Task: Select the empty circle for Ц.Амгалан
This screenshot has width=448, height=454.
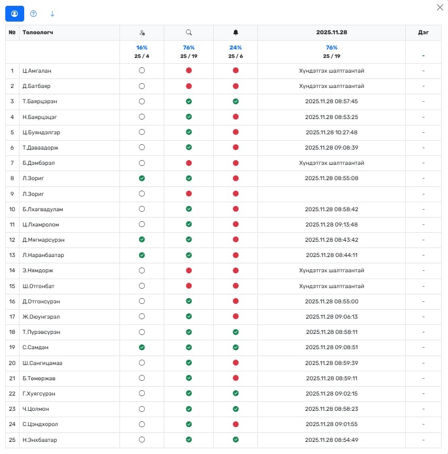Action: pos(142,71)
